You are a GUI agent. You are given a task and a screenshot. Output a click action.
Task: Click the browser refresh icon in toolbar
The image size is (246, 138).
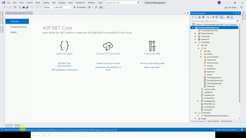(90, 7)
